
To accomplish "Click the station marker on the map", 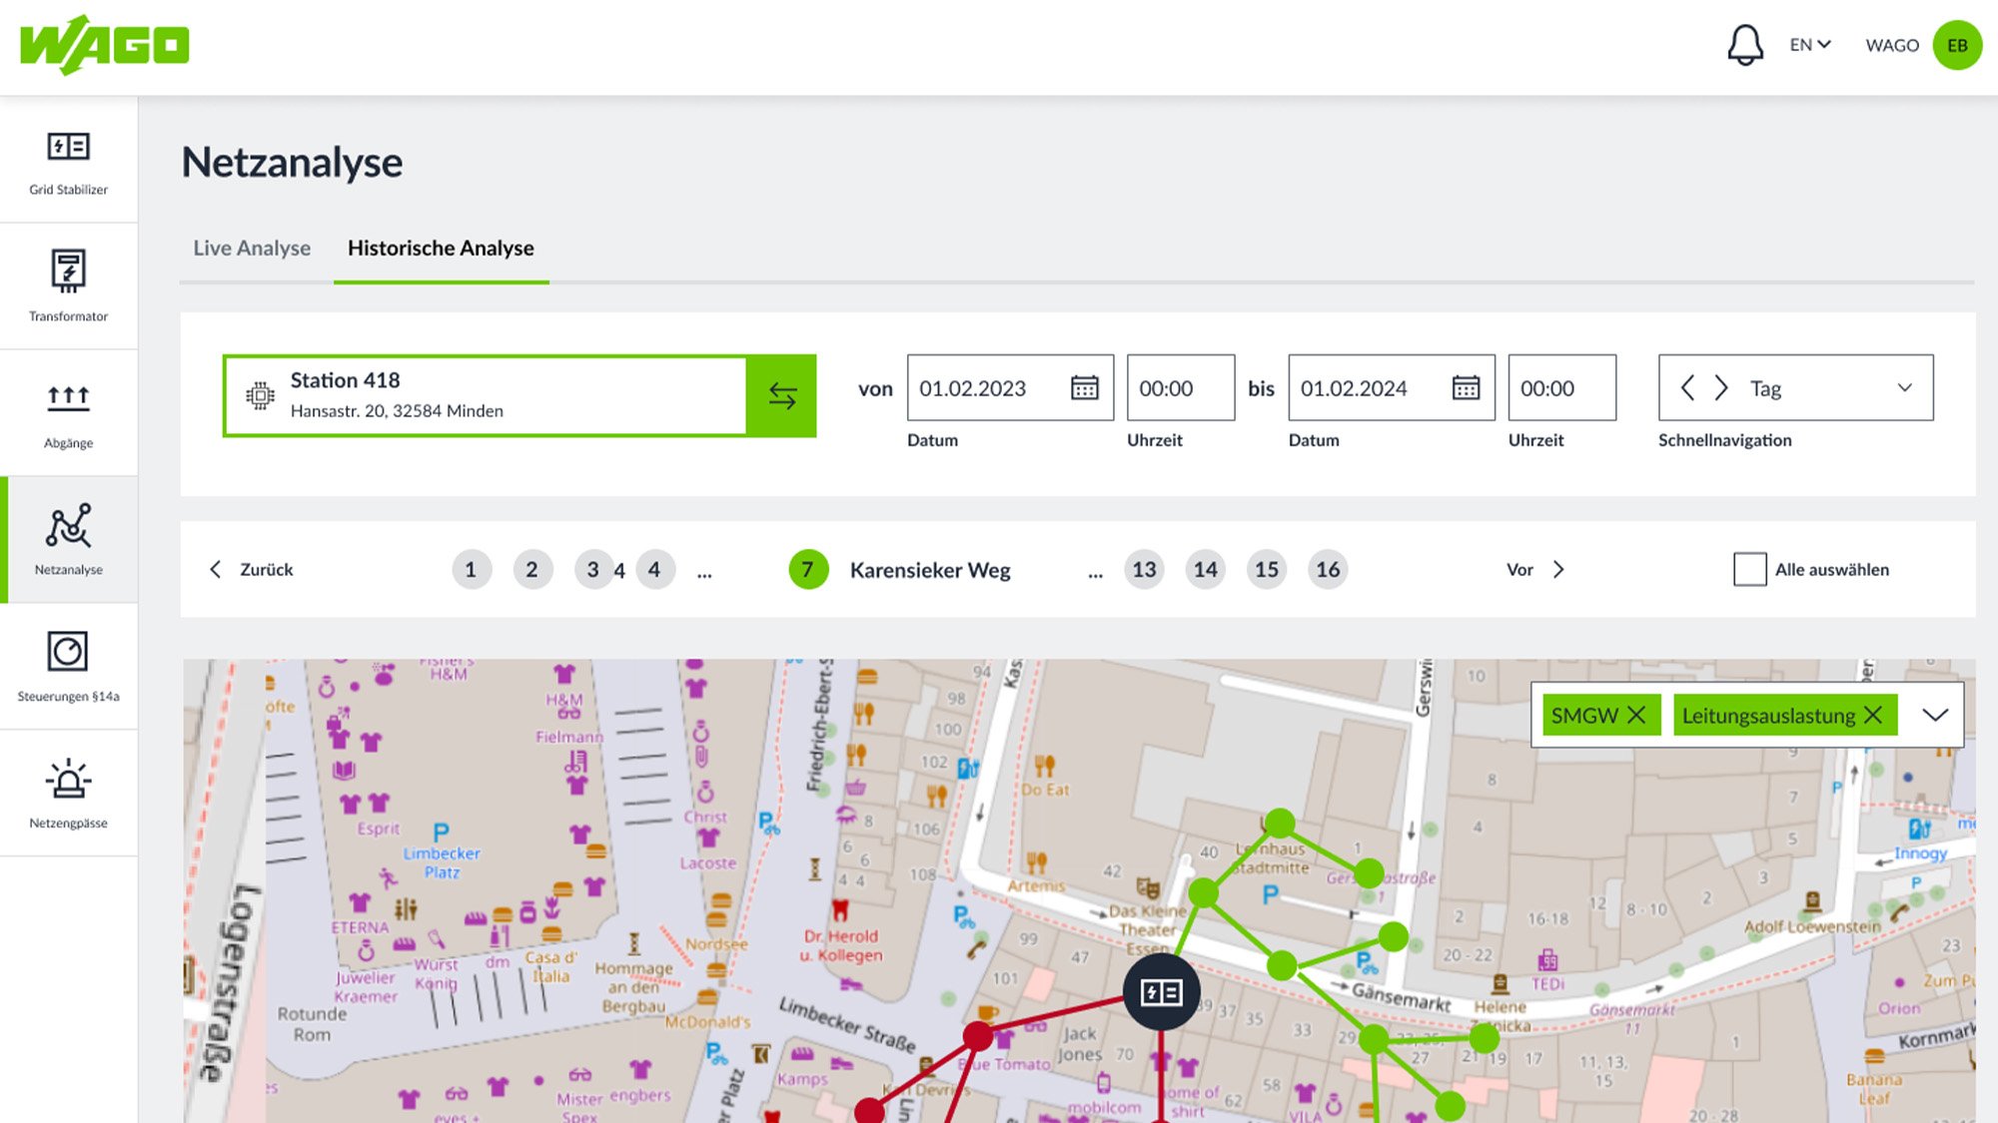I will pyautogui.click(x=1161, y=992).
